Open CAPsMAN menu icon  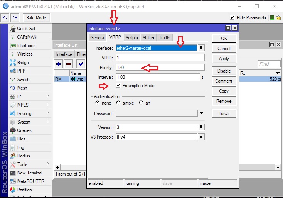pyautogui.click(x=13, y=37)
